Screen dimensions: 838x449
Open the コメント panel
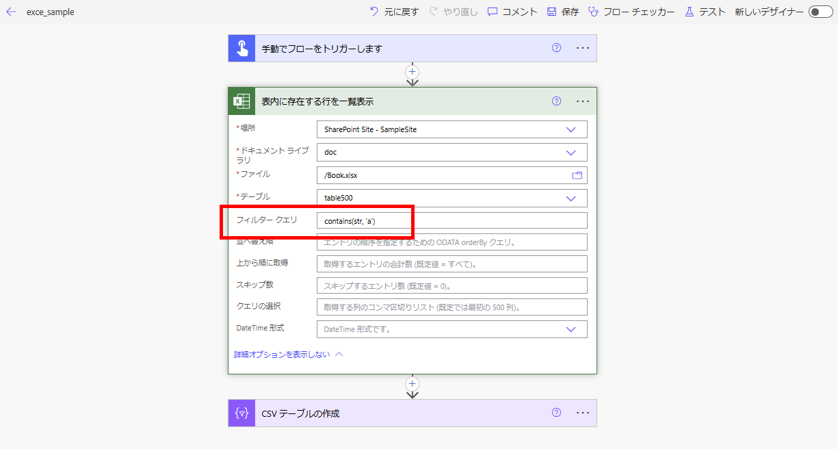coord(511,11)
